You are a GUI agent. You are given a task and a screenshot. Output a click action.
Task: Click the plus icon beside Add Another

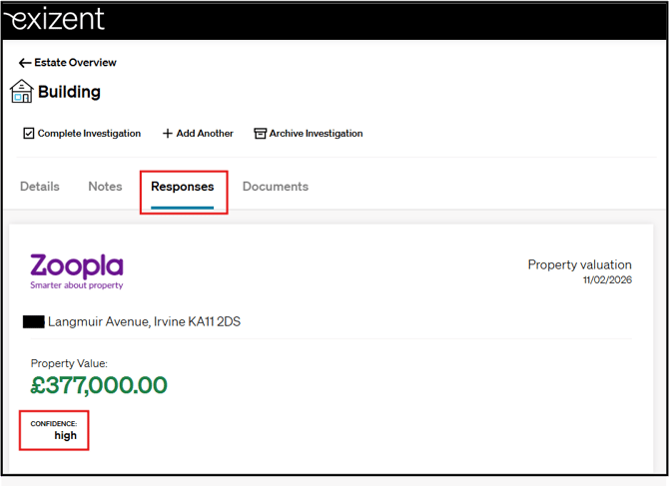click(x=168, y=134)
